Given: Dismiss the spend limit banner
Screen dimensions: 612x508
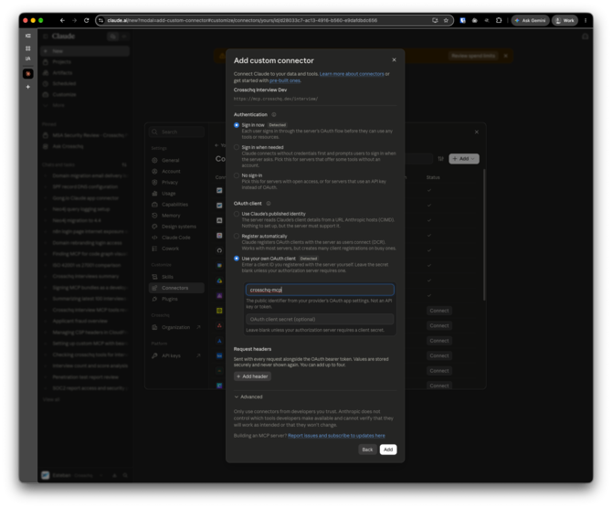Looking at the screenshot, I should pyautogui.click(x=505, y=56).
